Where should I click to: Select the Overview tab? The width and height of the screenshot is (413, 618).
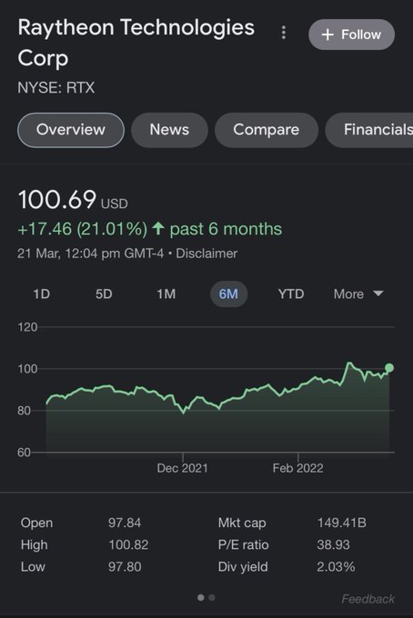pos(71,130)
